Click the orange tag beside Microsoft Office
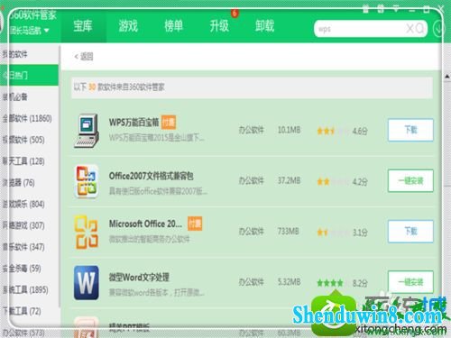 tap(195, 224)
